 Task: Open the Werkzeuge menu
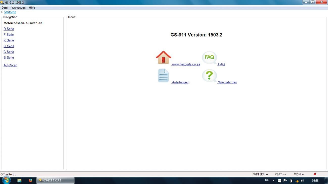[18, 8]
